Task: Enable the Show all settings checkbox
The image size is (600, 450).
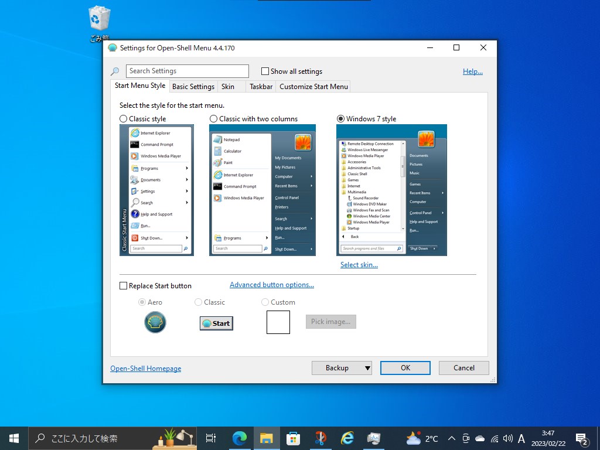Action: point(265,71)
